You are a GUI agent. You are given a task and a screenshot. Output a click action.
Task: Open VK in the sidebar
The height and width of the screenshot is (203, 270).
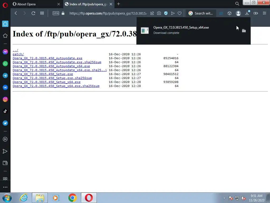point(5,87)
